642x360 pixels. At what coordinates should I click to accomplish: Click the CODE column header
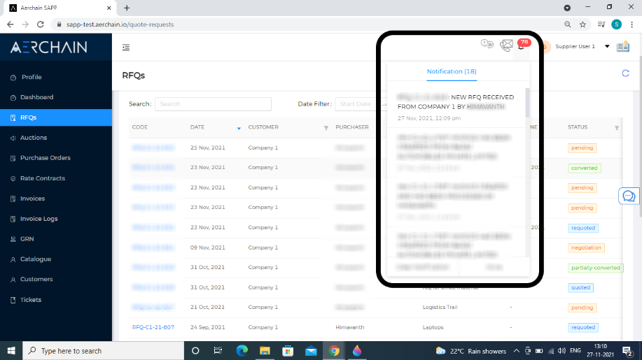[x=139, y=127]
